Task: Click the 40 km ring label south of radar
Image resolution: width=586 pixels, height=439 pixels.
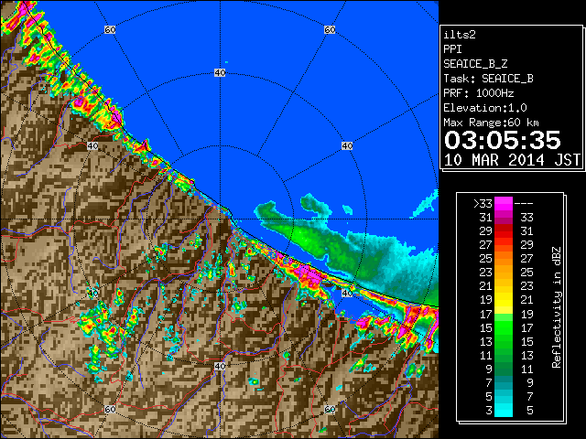Action: pos(220,366)
